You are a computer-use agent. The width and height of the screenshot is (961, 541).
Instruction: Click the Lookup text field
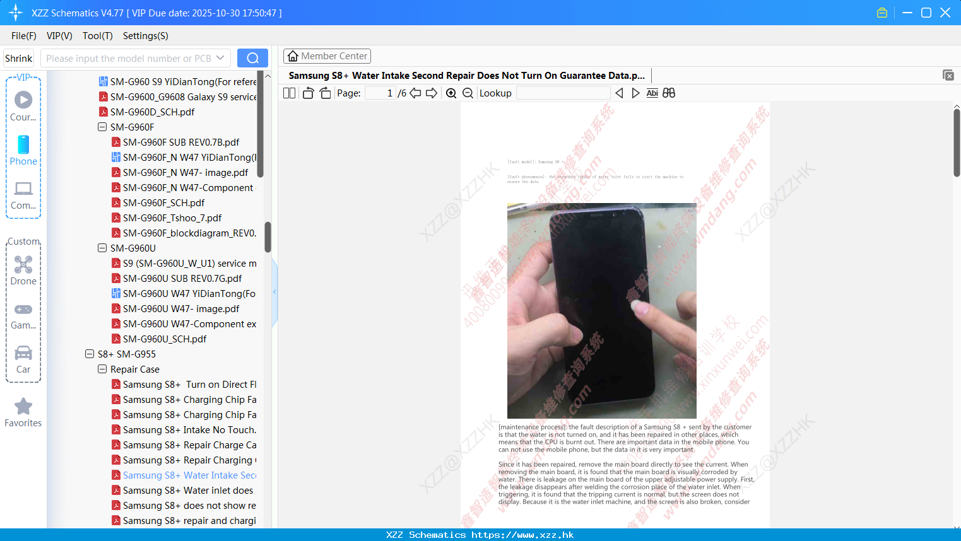[x=563, y=93]
